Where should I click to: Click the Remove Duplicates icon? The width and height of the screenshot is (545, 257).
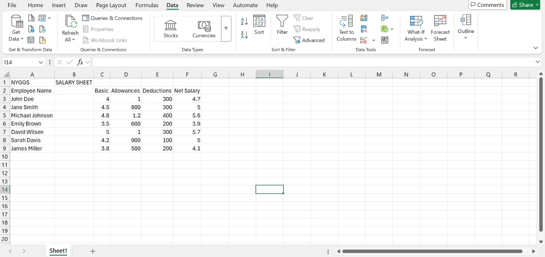click(364, 29)
